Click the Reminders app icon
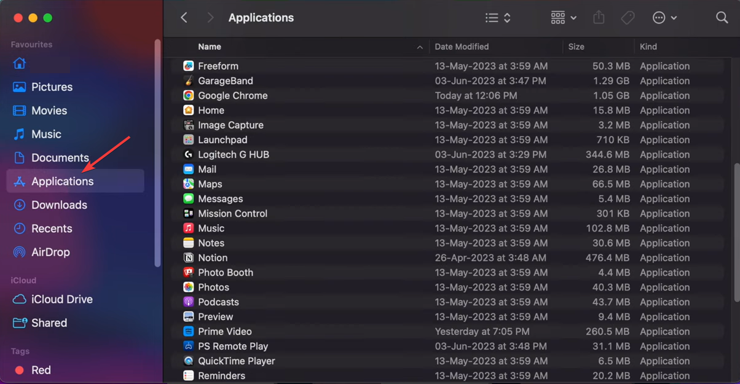This screenshot has width=740, height=384. 189,375
